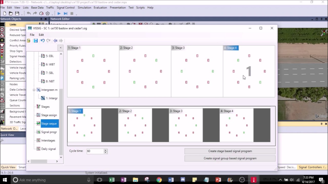This screenshot has width=328, height=184.
Task: Click the blue save icon in VISSIG toolbar
Action: click(x=36, y=41)
